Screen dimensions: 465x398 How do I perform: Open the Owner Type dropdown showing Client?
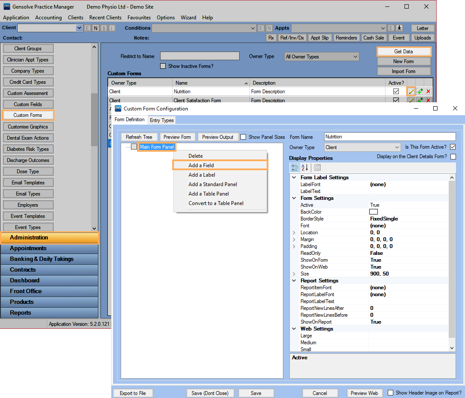362,147
